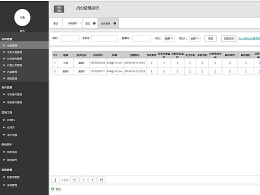Viewport: 260px width, 195px height.
Task: Go to the last page
Action: tap(101, 180)
